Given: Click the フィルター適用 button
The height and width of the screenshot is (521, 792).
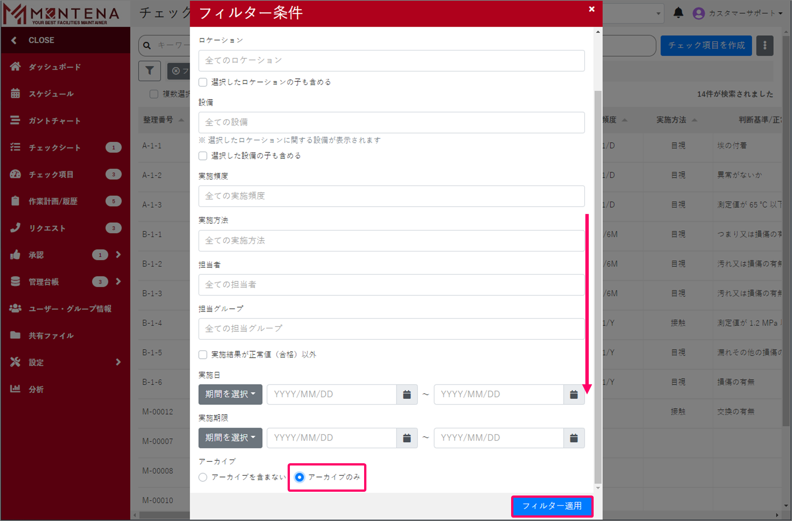Looking at the screenshot, I should 552,506.
